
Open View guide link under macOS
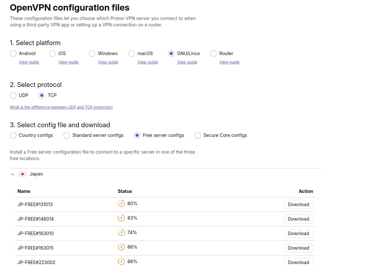[x=147, y=62]
